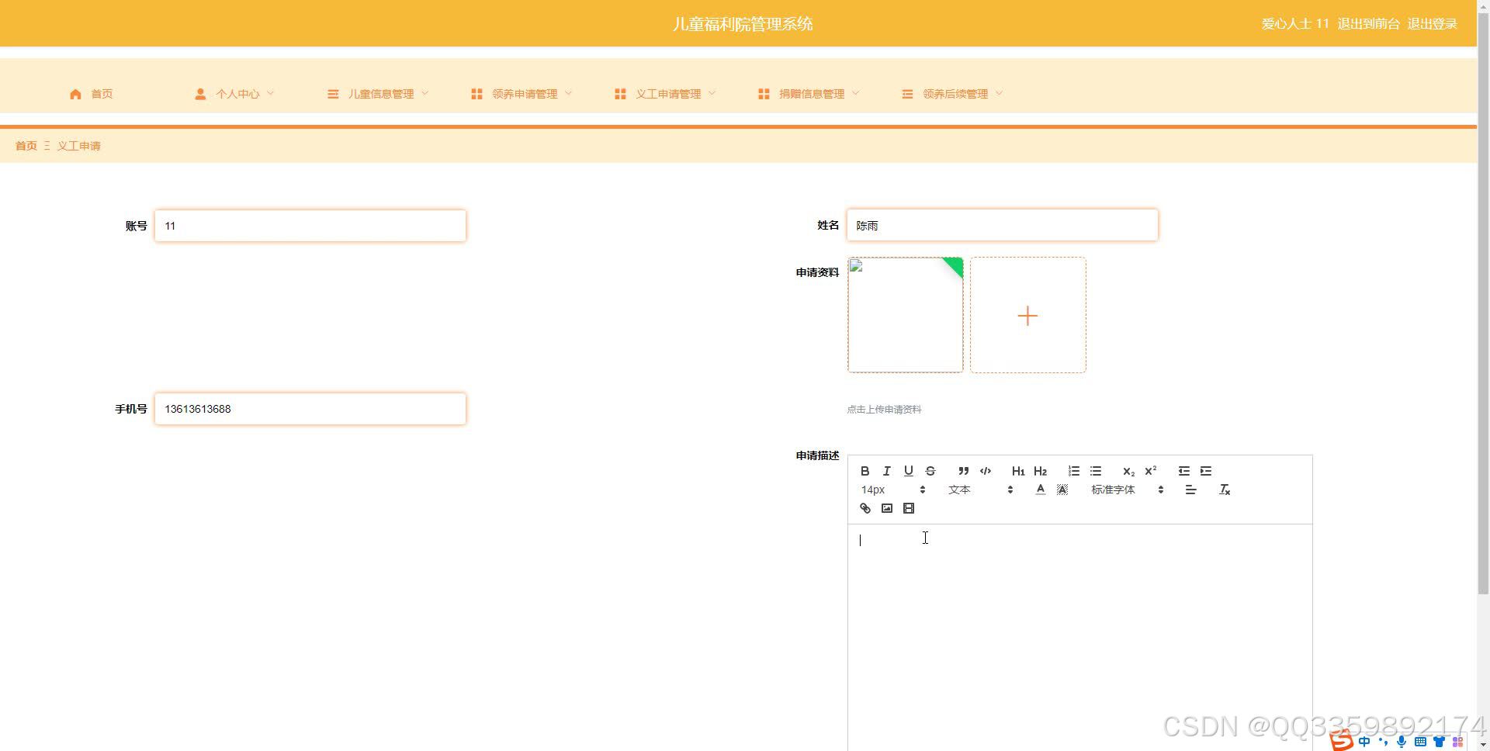Image resolution: width=1490 pixels, height=751 pixels.
Task: Open the IME soft keyboard
Action: [x=1420, y=742]
